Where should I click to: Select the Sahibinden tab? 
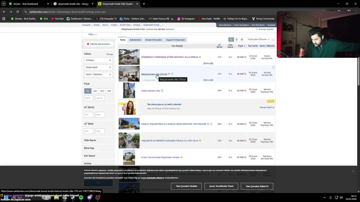pos(135,40)
